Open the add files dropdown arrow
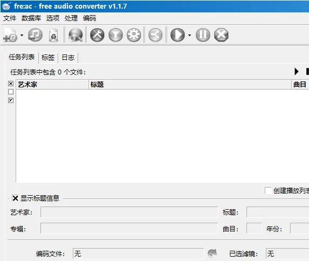 [x=22, y=35]
